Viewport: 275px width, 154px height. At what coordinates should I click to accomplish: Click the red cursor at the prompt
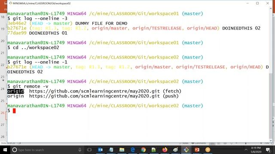(x=14, y=111)
